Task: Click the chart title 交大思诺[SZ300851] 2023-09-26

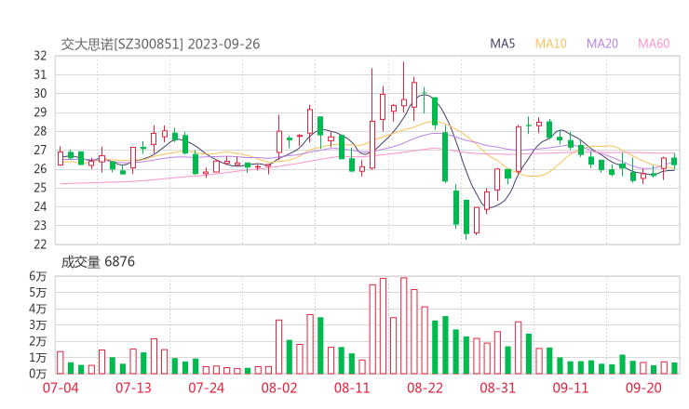Action: point(160,44)
